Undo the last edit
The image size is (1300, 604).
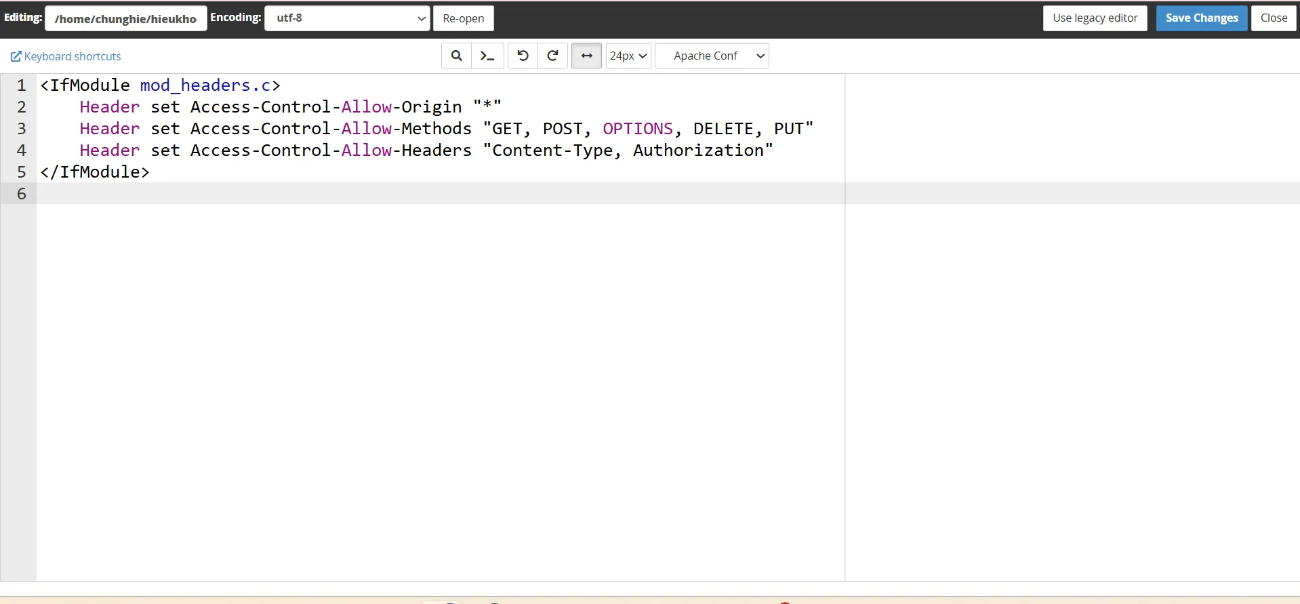tap(523, 56)
